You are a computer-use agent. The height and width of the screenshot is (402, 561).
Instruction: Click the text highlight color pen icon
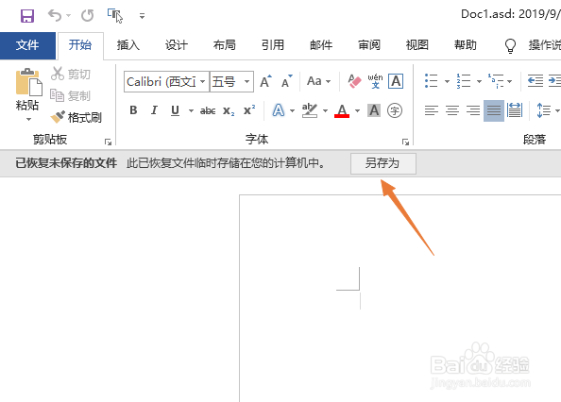pos(310,110)
